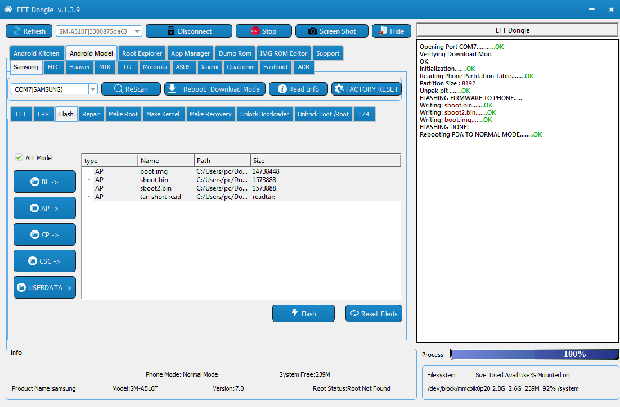Screen dimensions: 620x407
Task: Switch to Android Kitchen tab
Action: [x=37, y=53]
